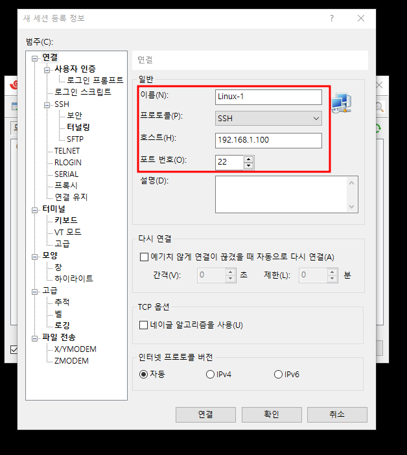
Task: Select SSH in the category tree
Action: [x=62, y=104]
